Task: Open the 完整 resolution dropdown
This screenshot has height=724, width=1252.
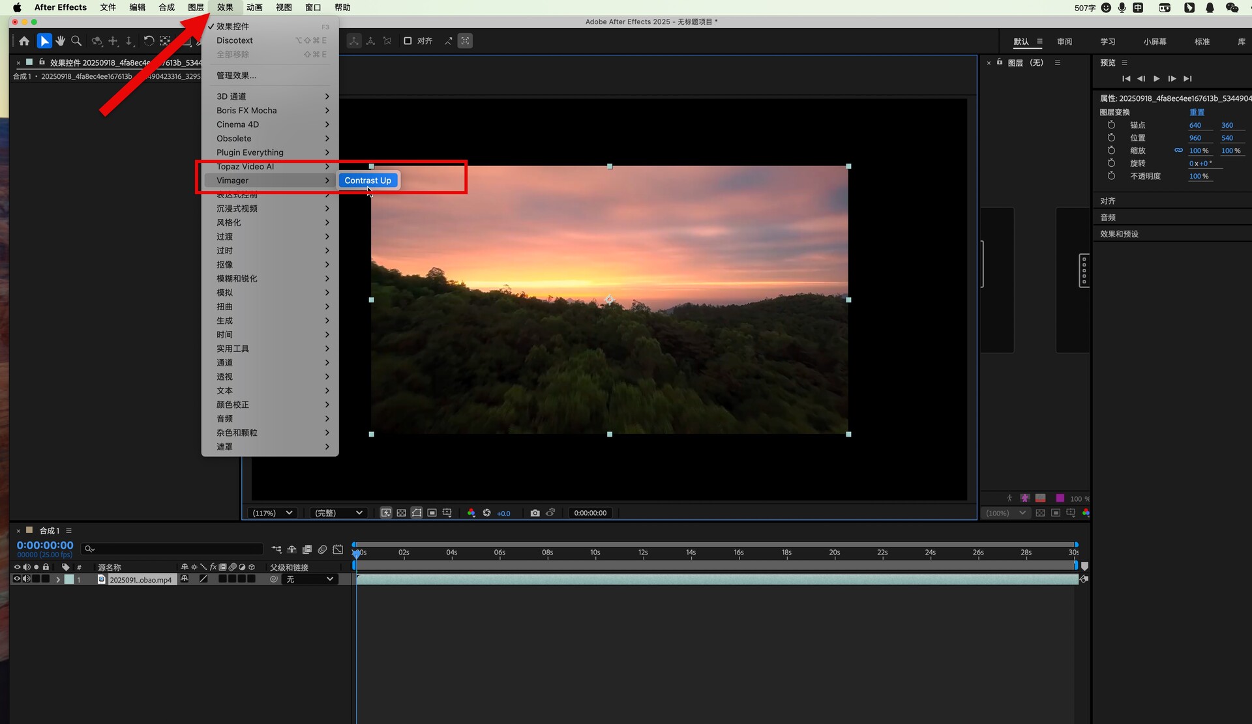Action: click(x=338, y=513)
